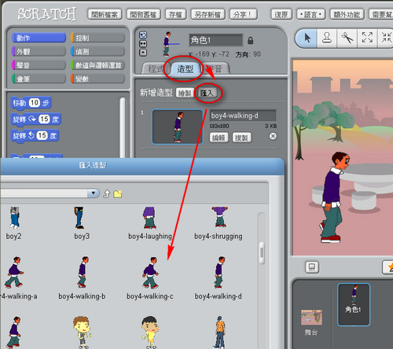Click the up-folder arrow icon

pyautogui.click(x=106, y=194)
